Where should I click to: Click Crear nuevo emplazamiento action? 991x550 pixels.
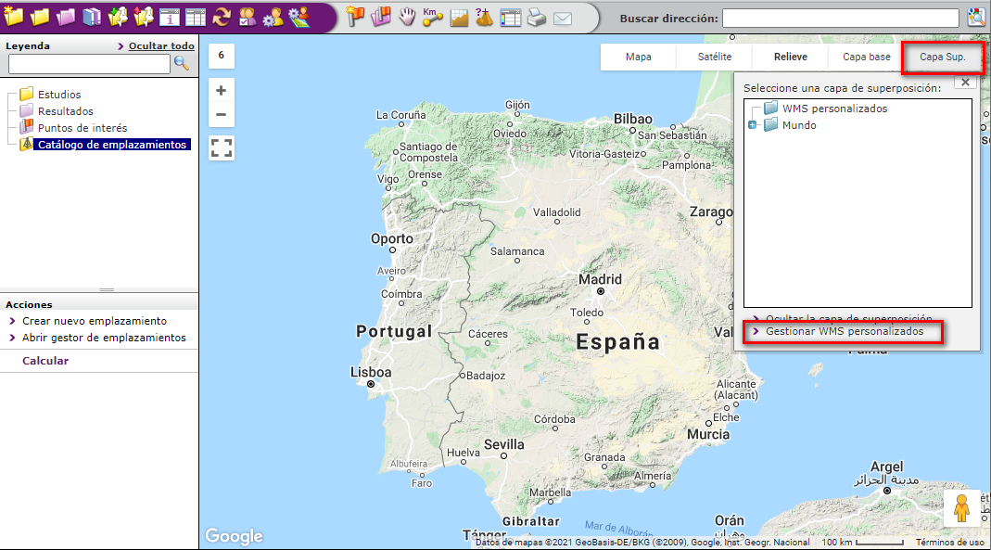pyautogui.click(x=95, y=321)
